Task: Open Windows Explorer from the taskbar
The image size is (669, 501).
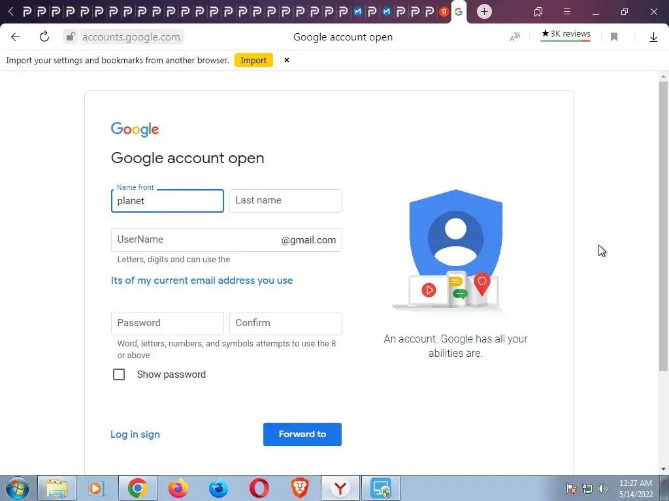Action: click(57, 488)
